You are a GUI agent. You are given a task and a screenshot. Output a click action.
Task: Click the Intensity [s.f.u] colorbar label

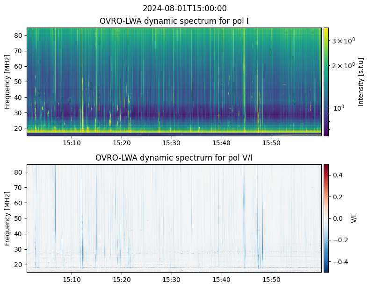click(x=361, y=82)
